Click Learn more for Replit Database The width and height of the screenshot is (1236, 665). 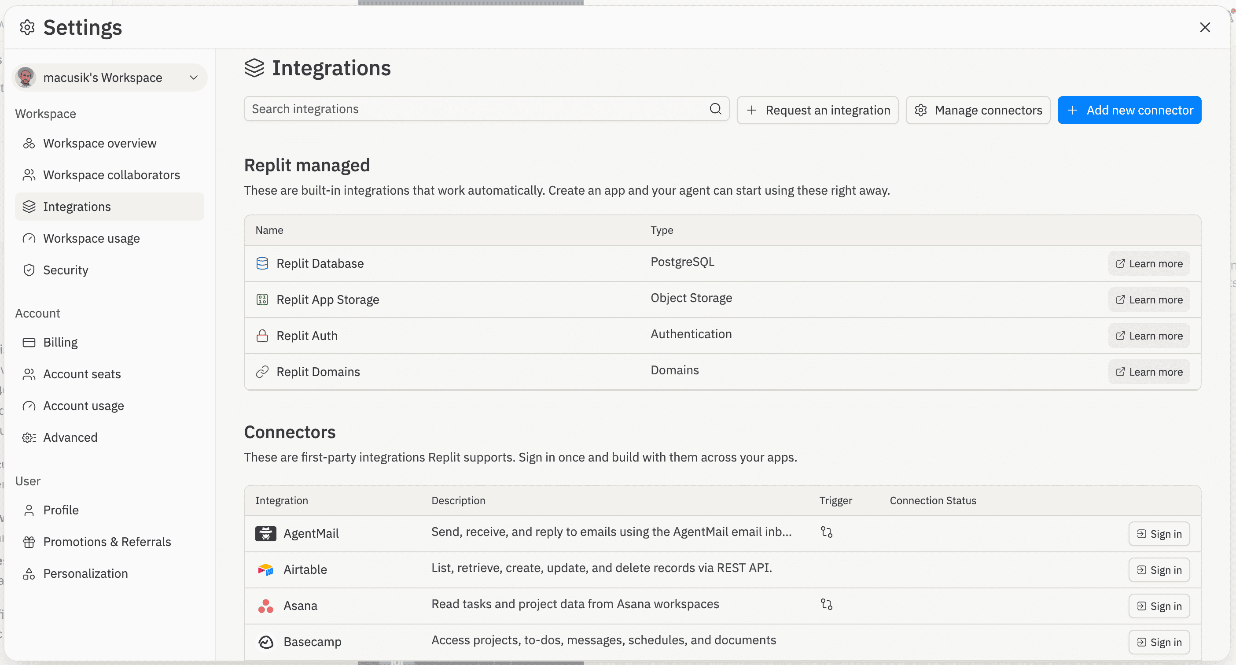point(1149,264)
